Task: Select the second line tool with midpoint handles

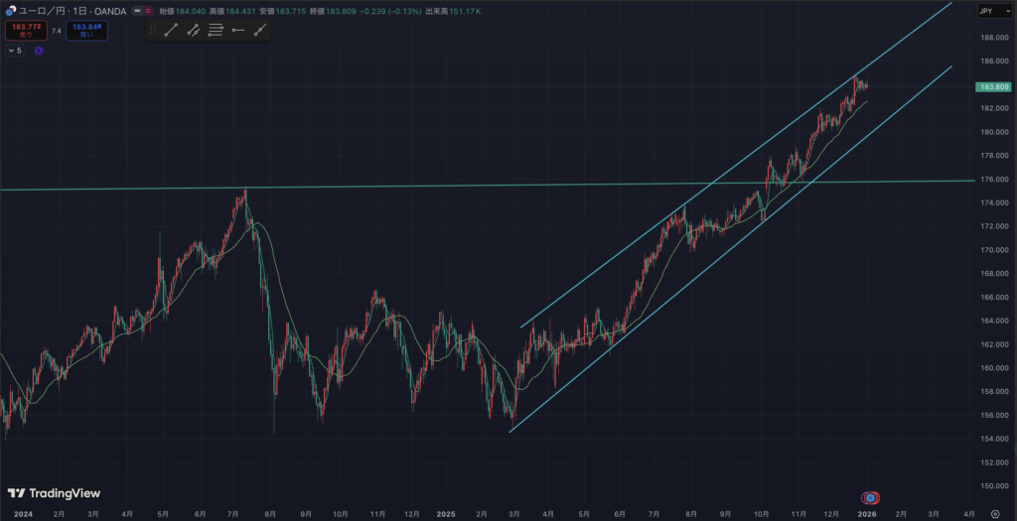Action: point(193,30)
